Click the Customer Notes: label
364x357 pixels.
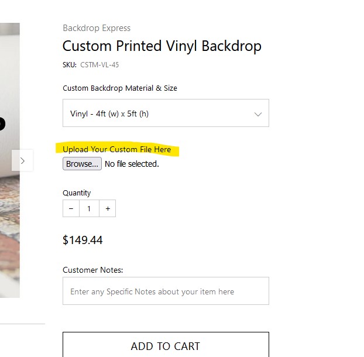[x=93, y=270]
